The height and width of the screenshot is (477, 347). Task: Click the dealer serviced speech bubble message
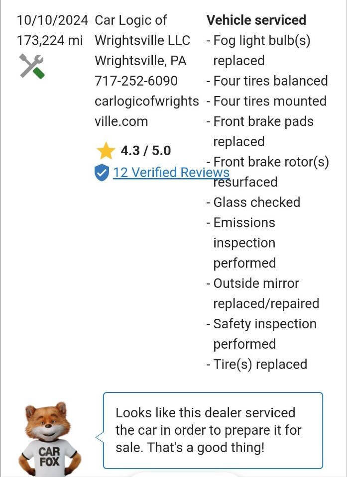click(213, 430)
